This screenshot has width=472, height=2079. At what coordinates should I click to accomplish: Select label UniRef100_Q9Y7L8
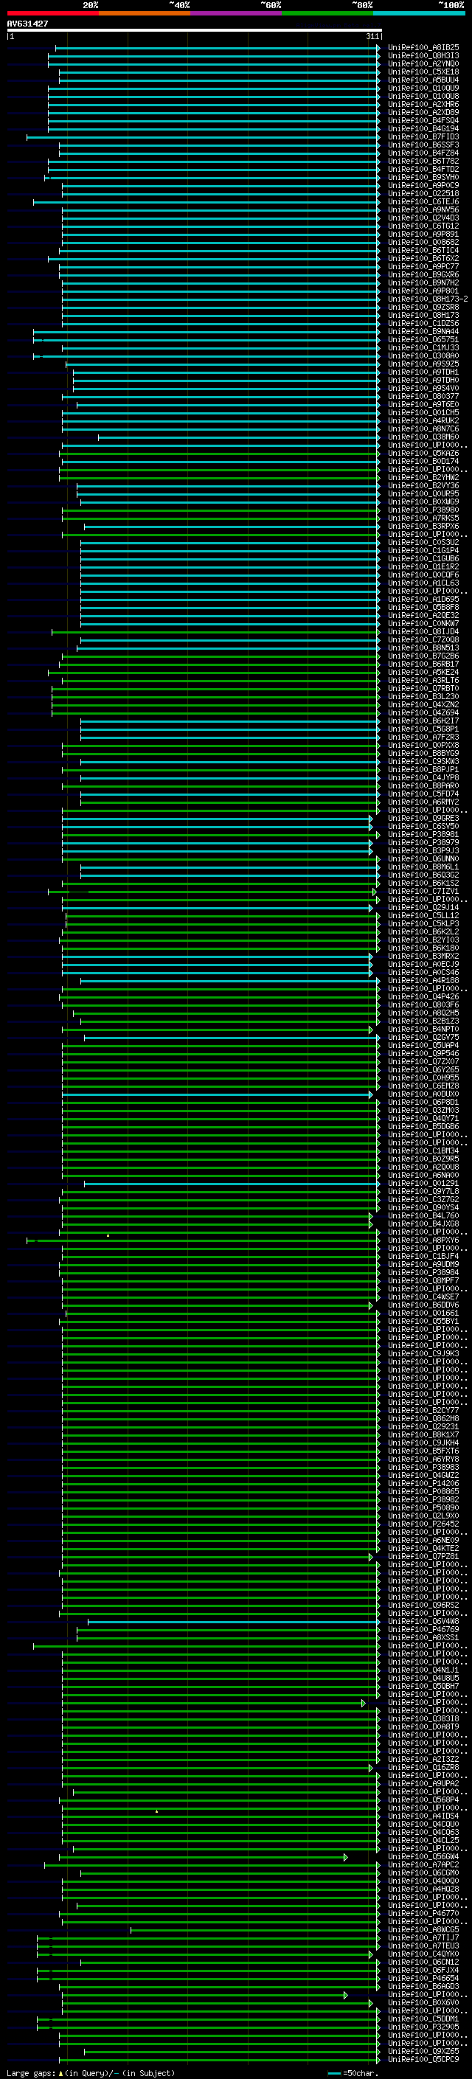(x=423, y=1191)
